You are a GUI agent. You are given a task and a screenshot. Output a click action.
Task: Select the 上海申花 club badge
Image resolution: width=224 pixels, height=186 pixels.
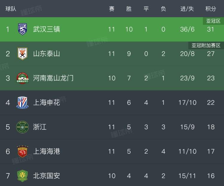click(22, 103)
